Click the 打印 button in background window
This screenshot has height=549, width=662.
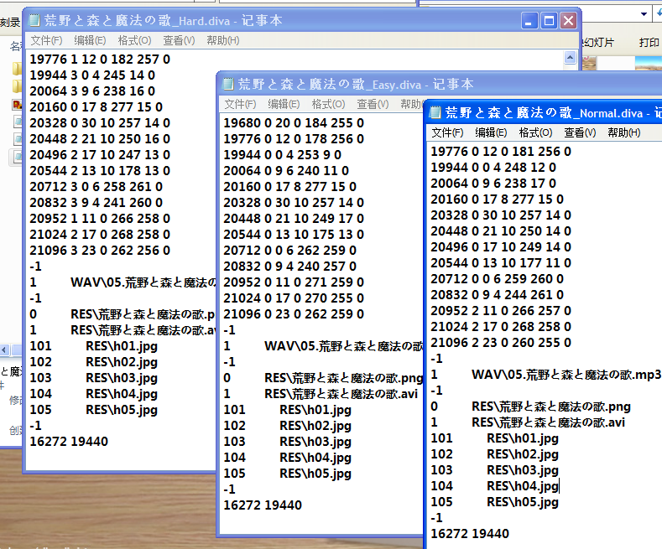coord(649,43)
